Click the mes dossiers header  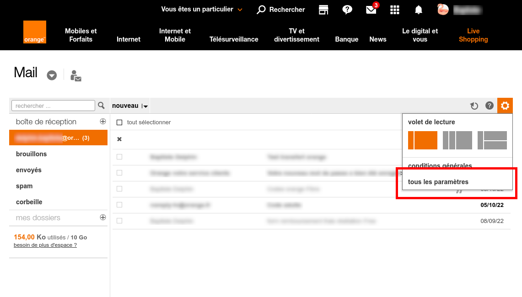pyautogui.click(x=38, y=217)
